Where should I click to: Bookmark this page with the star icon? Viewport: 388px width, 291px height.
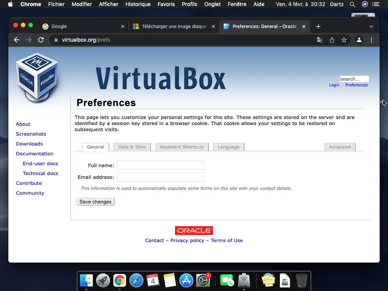344,40
